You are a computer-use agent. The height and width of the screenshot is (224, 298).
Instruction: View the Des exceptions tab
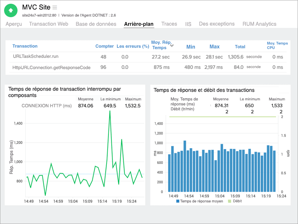coord(217,24)
